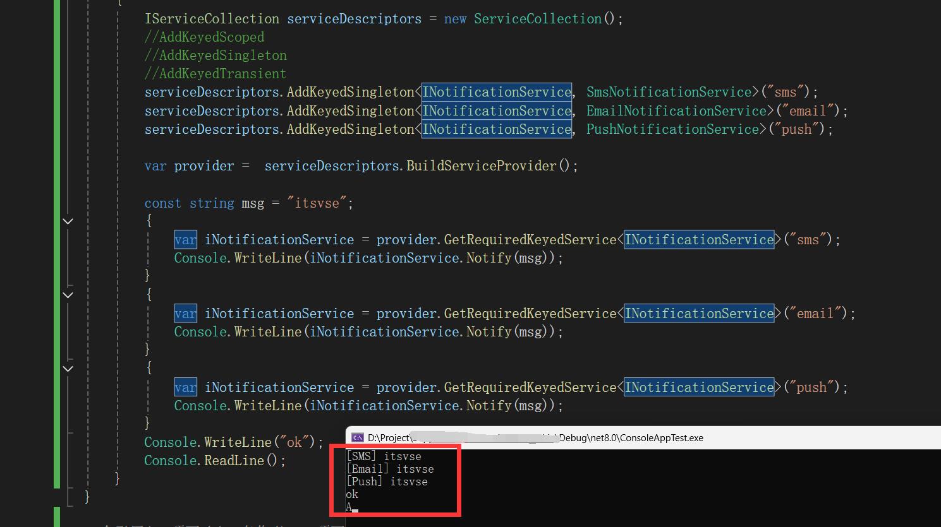Click the ConsoleAppTest.exe console title bar
Viewport: 941px width, 527px height.
coord(632,437)
